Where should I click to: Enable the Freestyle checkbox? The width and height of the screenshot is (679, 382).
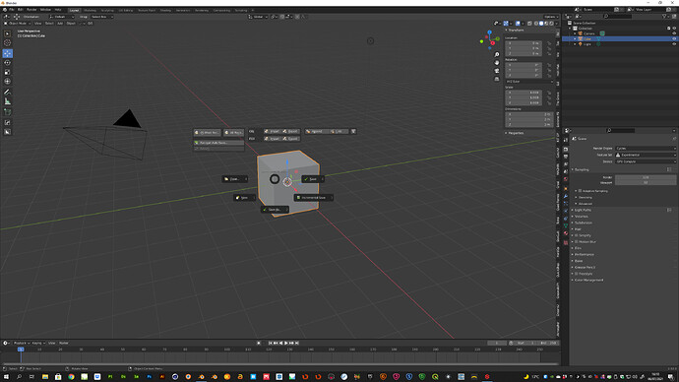click(x=577, y=274)
